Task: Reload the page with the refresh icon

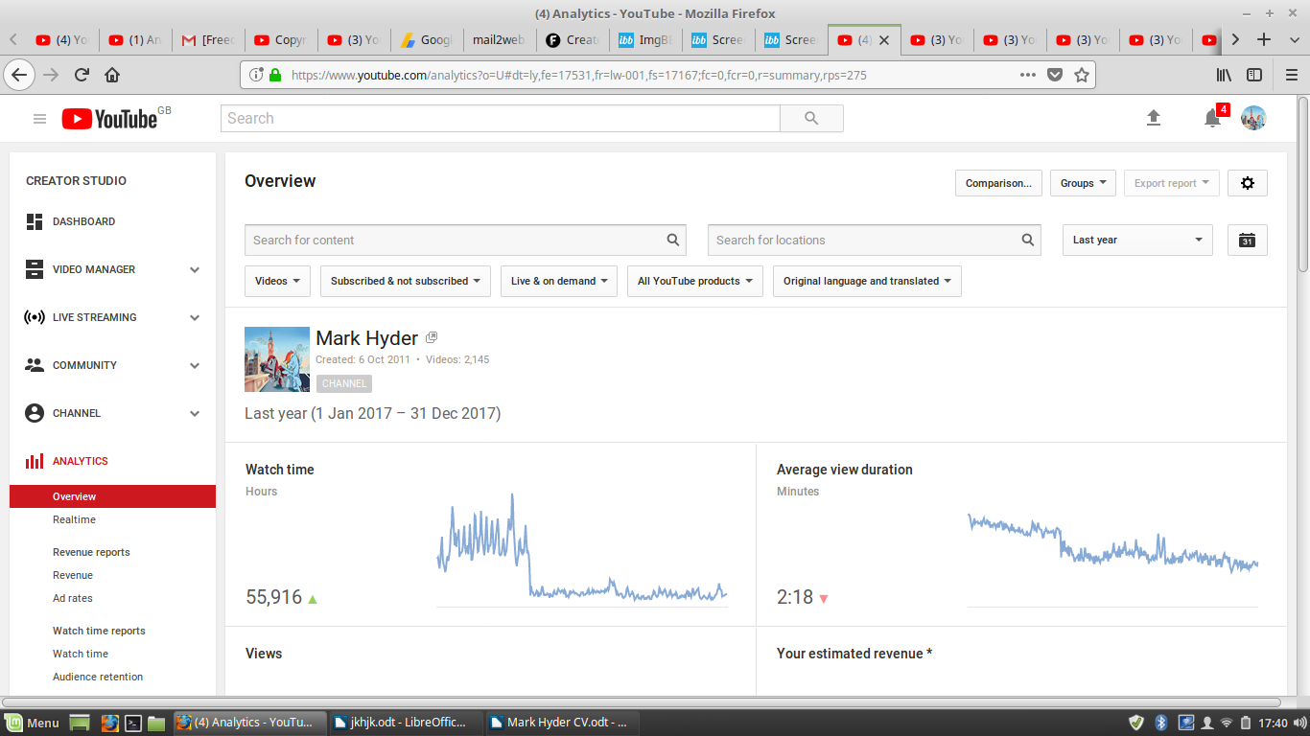Action: point(82,75)
